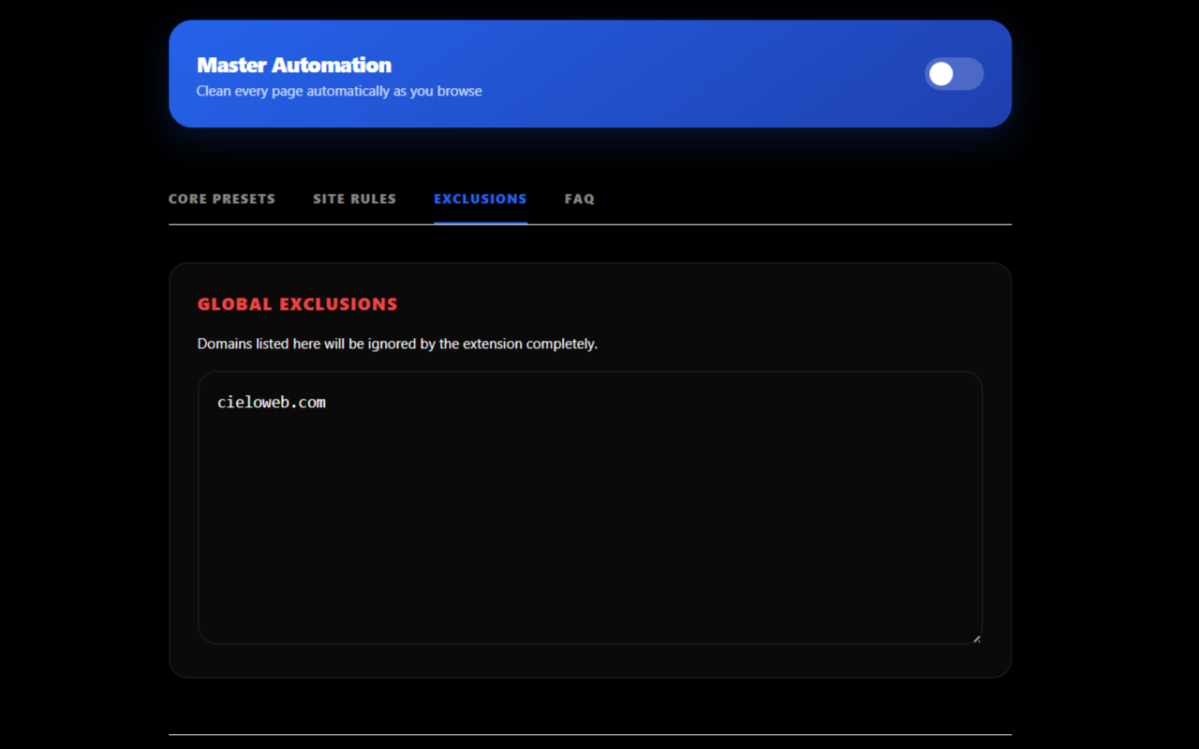Select the Exclusions tab
This screenshot has height=749, width=1199.
click(x=480, y=198)
